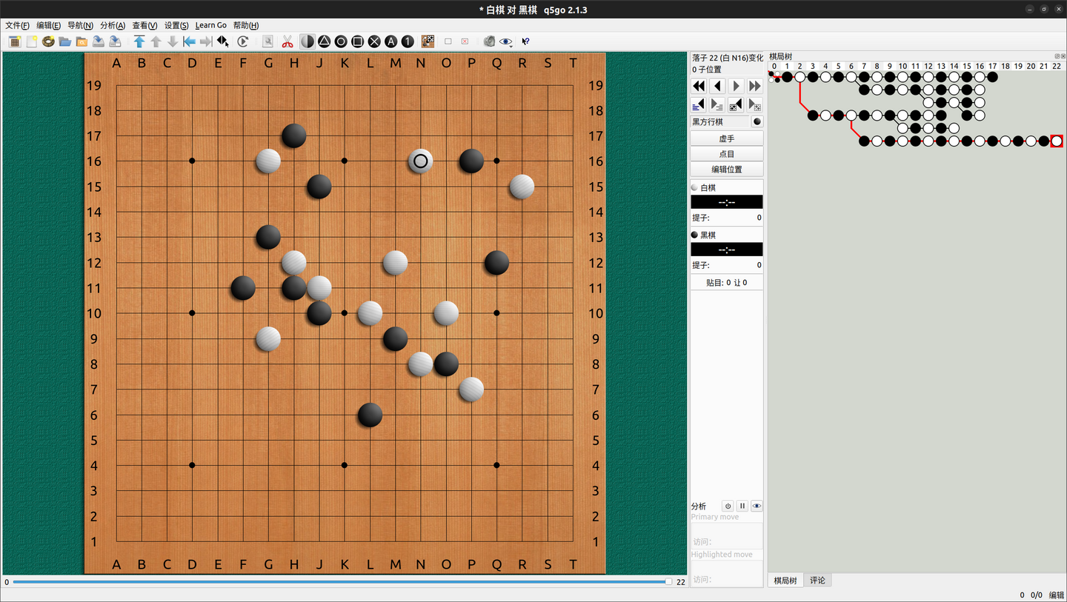Viewport: 1067px width, 602px height.
Task: Click the empty D4 star point on the board
Action: [193, 465]
